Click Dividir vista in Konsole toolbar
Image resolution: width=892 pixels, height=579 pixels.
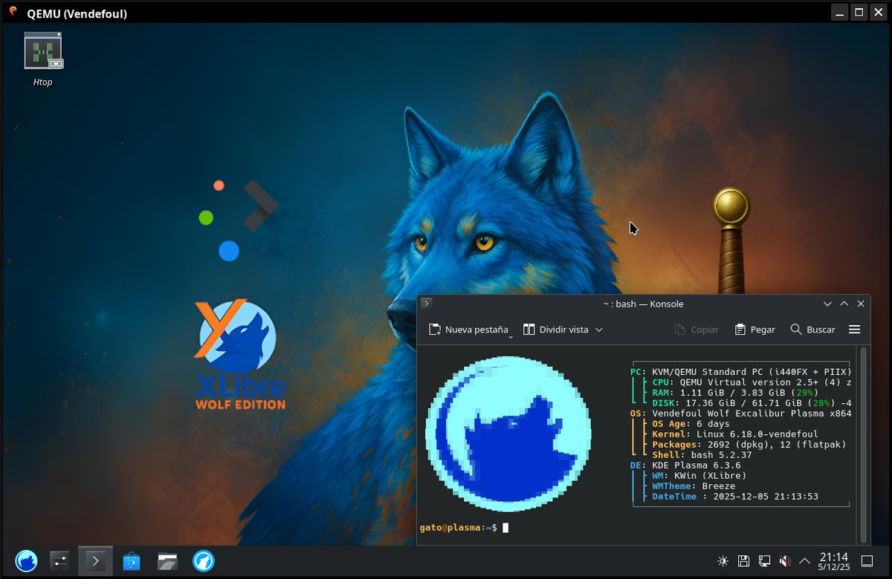coord(556,330)
